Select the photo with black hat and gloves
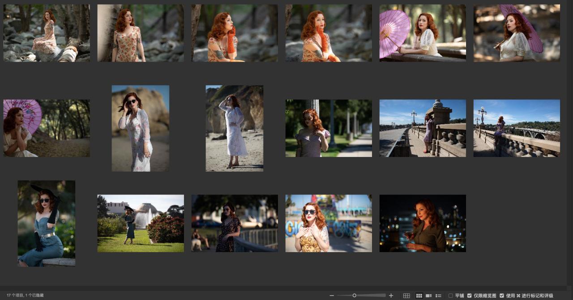This screenshot has height=300, width=573. [x=47, y=223]
